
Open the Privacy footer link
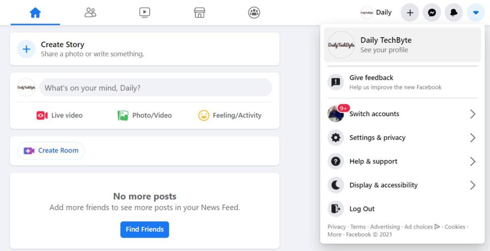point(336,227)
